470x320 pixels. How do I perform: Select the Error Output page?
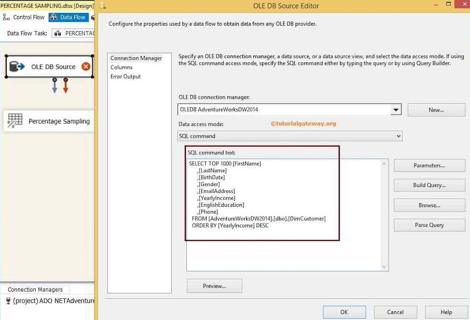125,77
